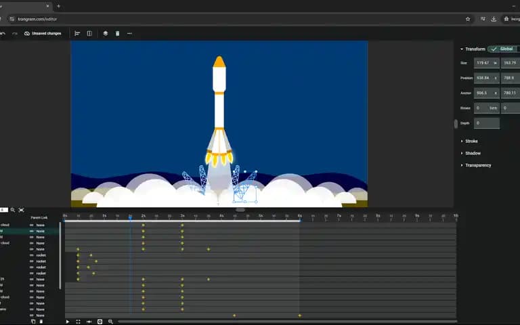Viewport: 520px width, 325px height.
Task: Open a new browser tab
Action: click(x=58, y=6)
